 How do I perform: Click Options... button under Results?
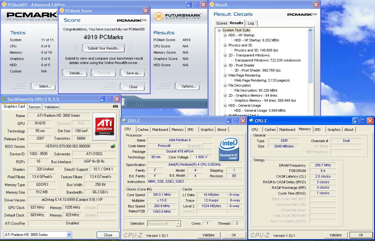(189, 86)
